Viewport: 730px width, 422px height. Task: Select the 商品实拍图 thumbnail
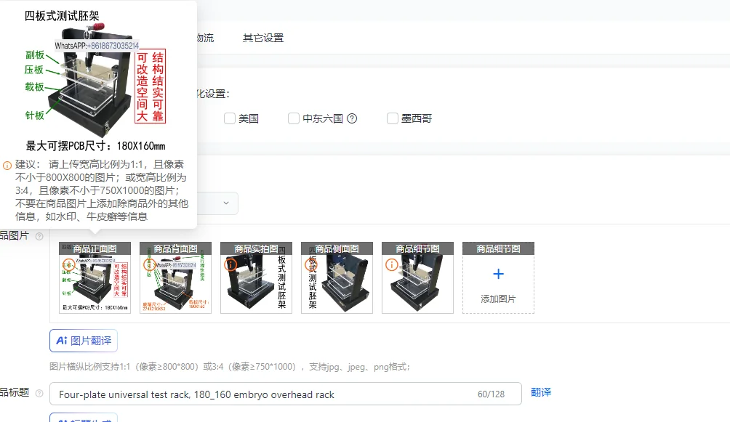click(256, 277)
